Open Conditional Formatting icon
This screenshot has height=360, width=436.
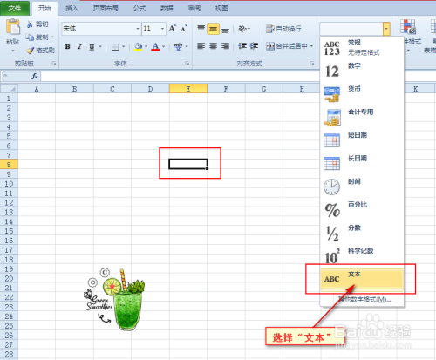pyautogui.click(x=407, y=27)
